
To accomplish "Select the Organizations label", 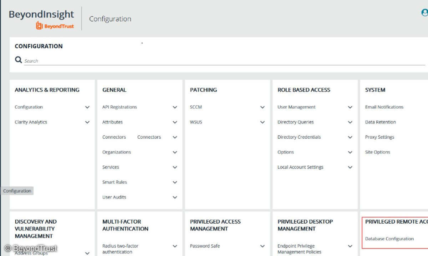I will [117, 152].
